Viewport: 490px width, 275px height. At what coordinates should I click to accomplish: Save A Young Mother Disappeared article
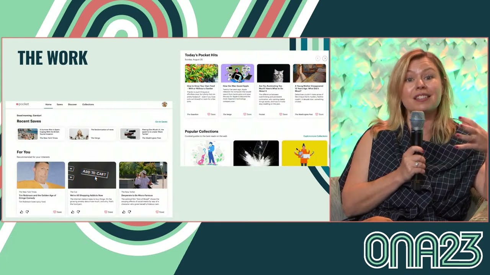point(320,114)
